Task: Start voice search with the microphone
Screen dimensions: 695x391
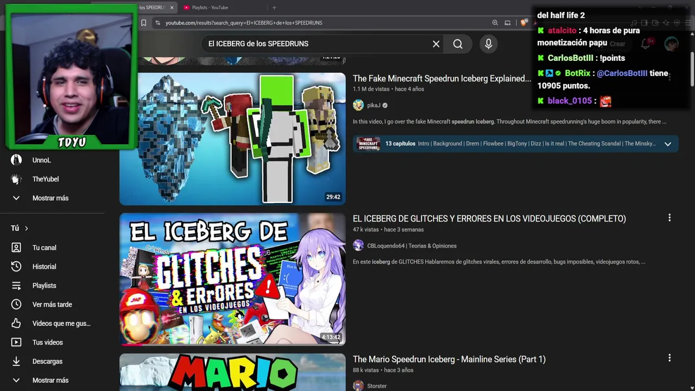Action: [x=489, y=44]
